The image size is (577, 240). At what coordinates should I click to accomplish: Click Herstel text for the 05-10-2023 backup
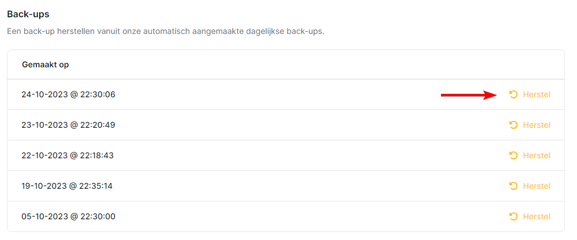pyautogui.click(x=536, y=216)
